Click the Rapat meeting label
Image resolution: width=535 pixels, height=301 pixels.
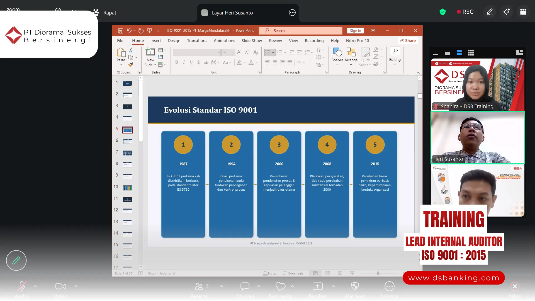[x=110, y=13]
